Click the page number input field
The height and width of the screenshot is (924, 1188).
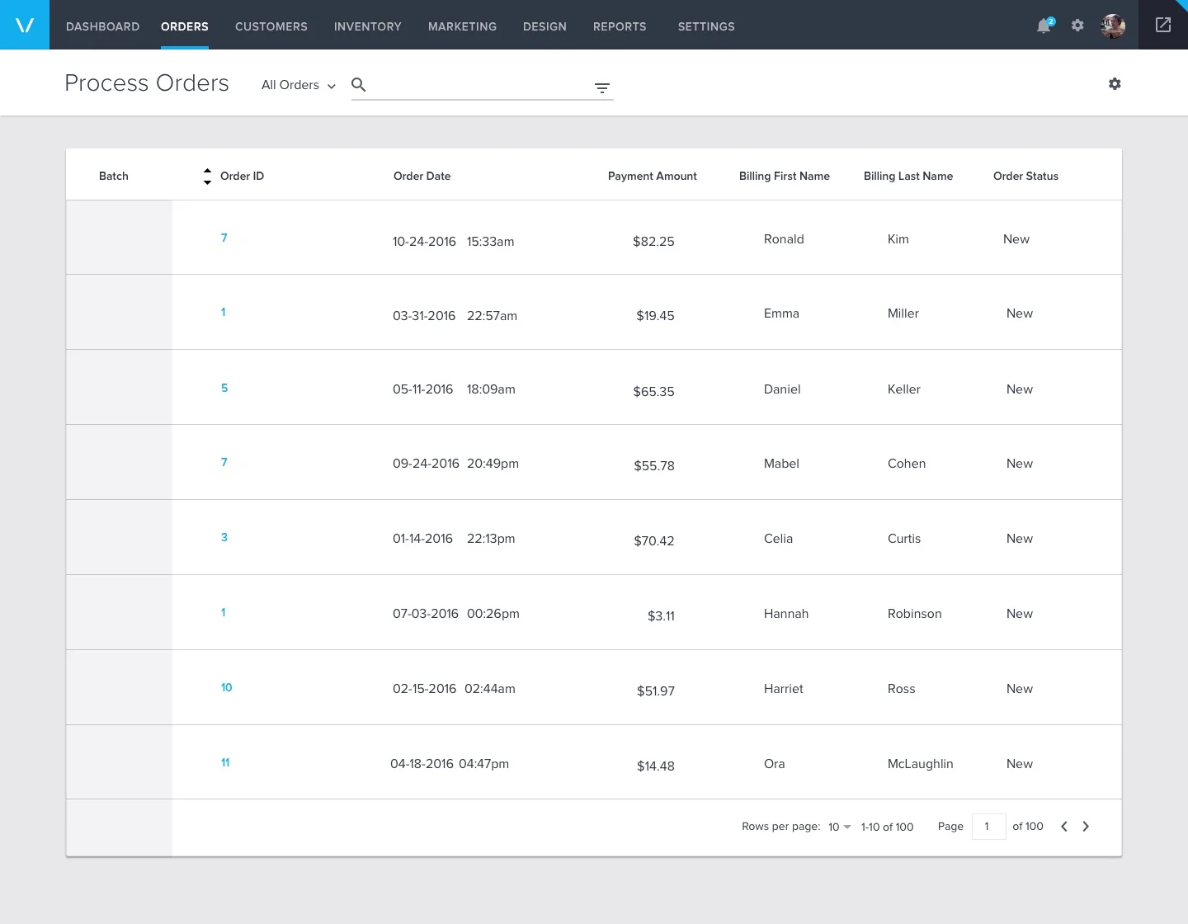(989, 827)
